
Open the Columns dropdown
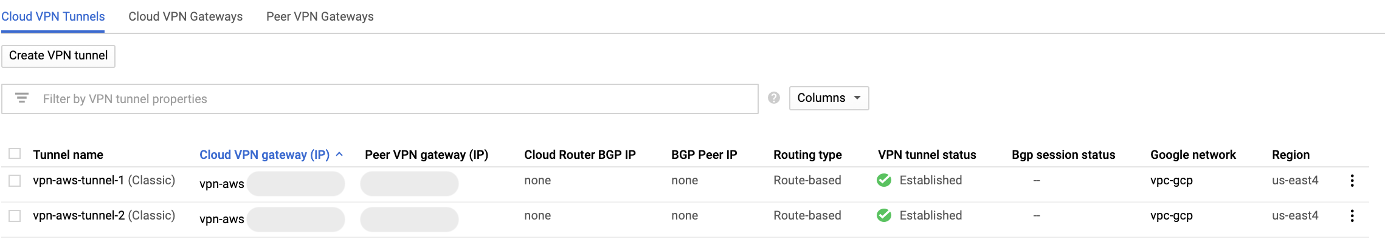click(x=828, y=98)
